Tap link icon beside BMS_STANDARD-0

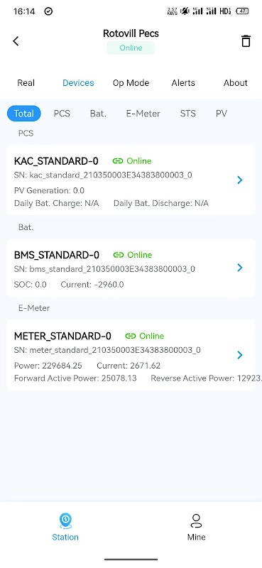click(x=119, y=255)
